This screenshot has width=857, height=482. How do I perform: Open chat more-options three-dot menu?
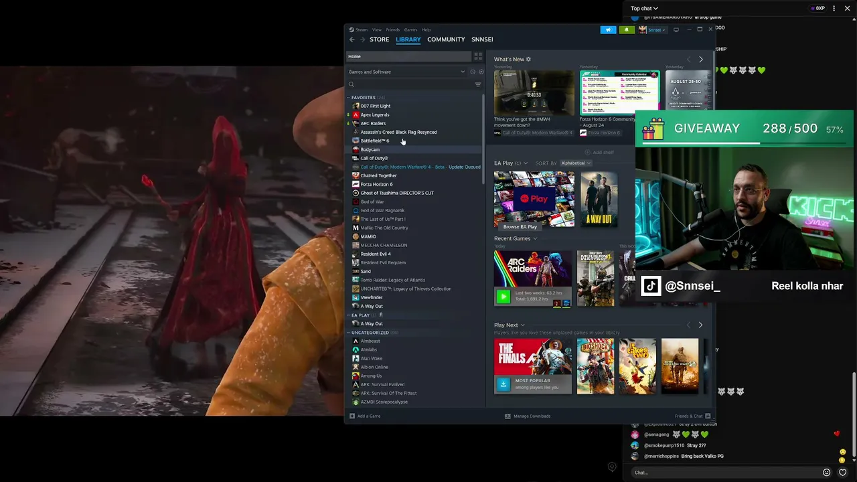(x=834, y=9)
